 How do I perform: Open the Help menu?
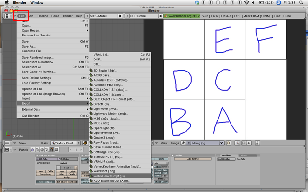pyautogui.click(x=79, y=16)
